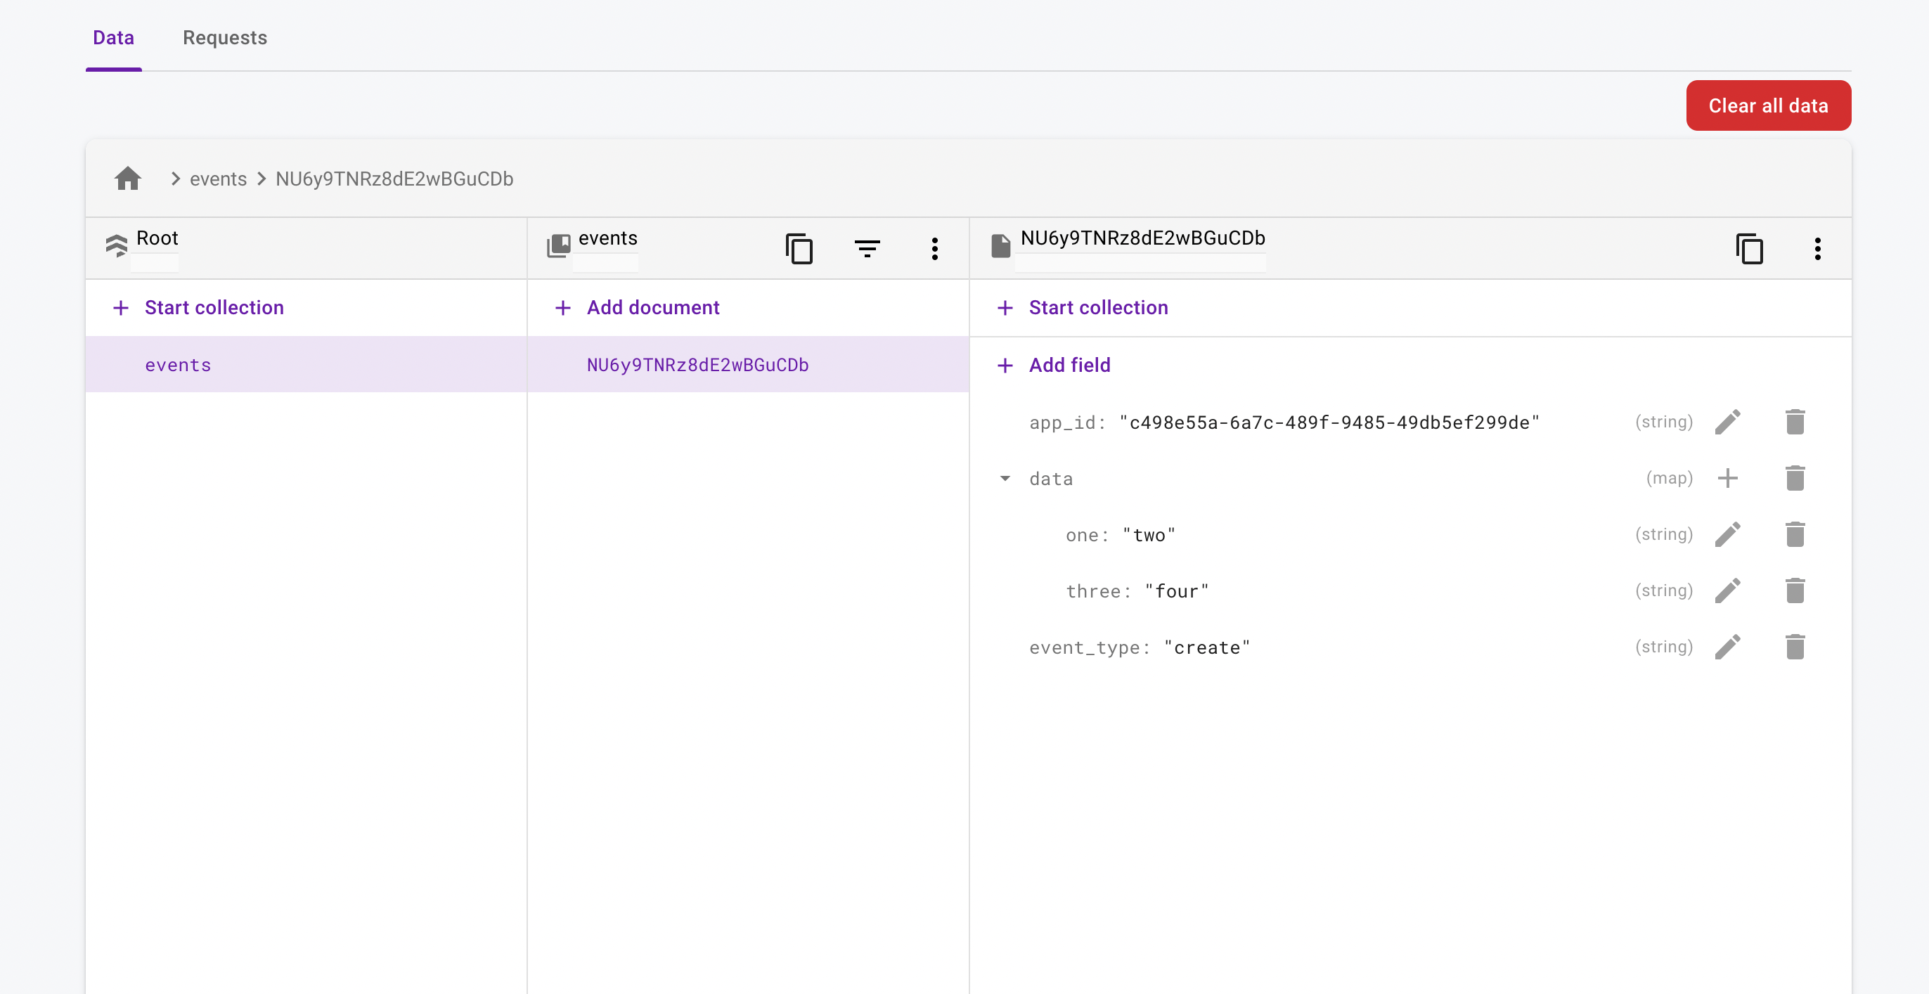1929x994 pixels.
Task: Open the filter for the events collection
Action: 867,249
